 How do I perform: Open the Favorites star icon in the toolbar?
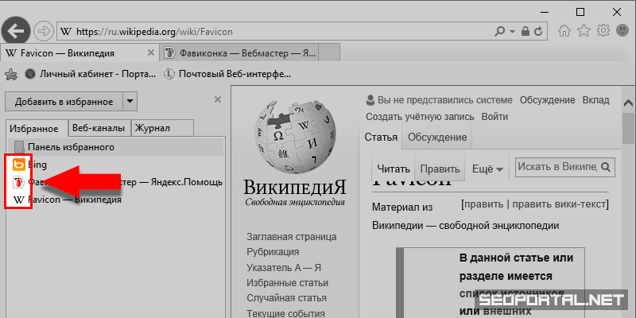(584, 31)
